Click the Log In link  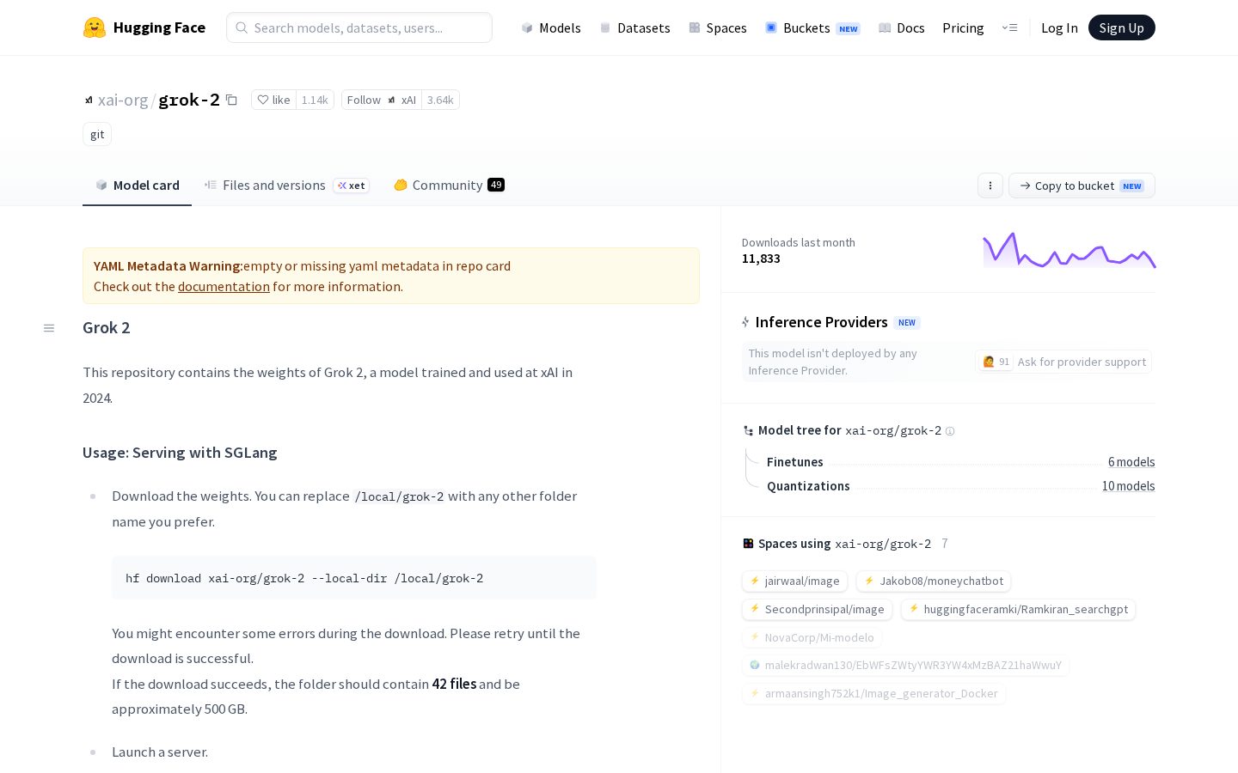tap(1059, 27)
